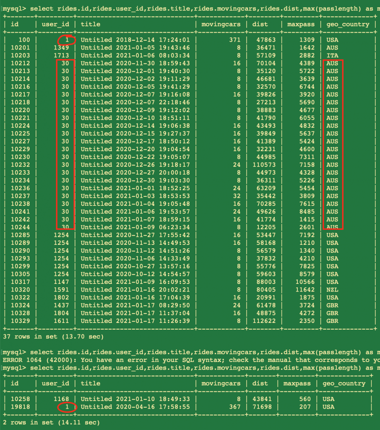Select maxpass value 1309
This screenshot has width=380, height=430.
click(307, 40)
